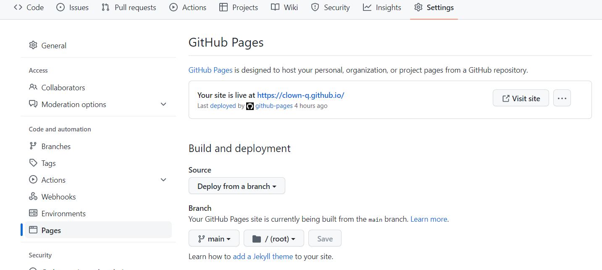Screen dimensions: 602x270
Task: Open the Projects tab
Action: pyautogui.click(x=239, y=8)
